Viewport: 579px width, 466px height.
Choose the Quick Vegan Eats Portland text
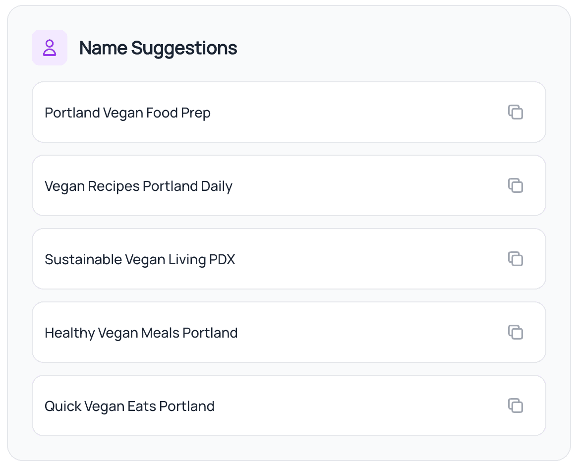pos(129,407)
